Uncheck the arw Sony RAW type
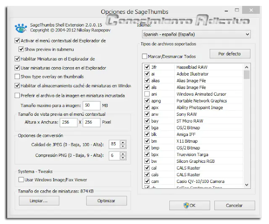 click(147, 114)
